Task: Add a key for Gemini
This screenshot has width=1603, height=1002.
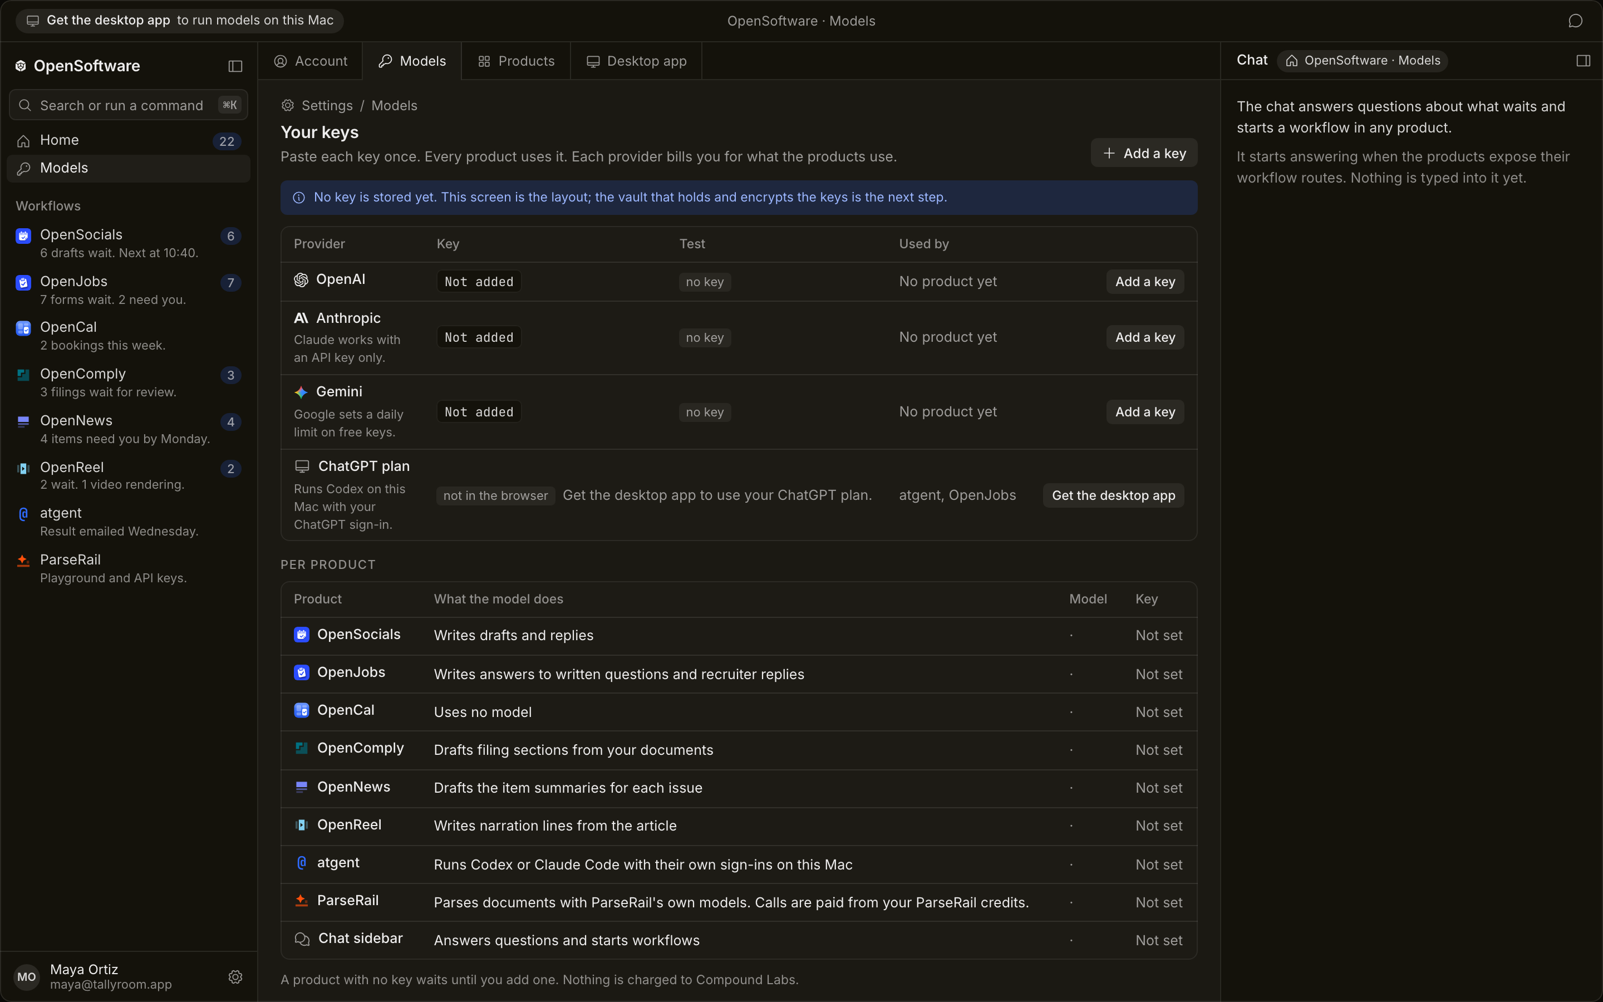Action: pos(1144,412)
